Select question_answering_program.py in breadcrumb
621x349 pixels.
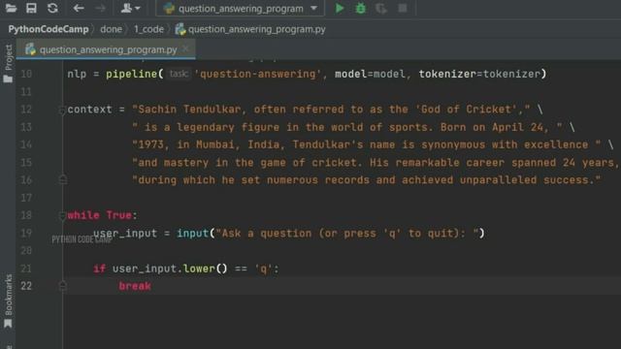(x=250, y=29)
